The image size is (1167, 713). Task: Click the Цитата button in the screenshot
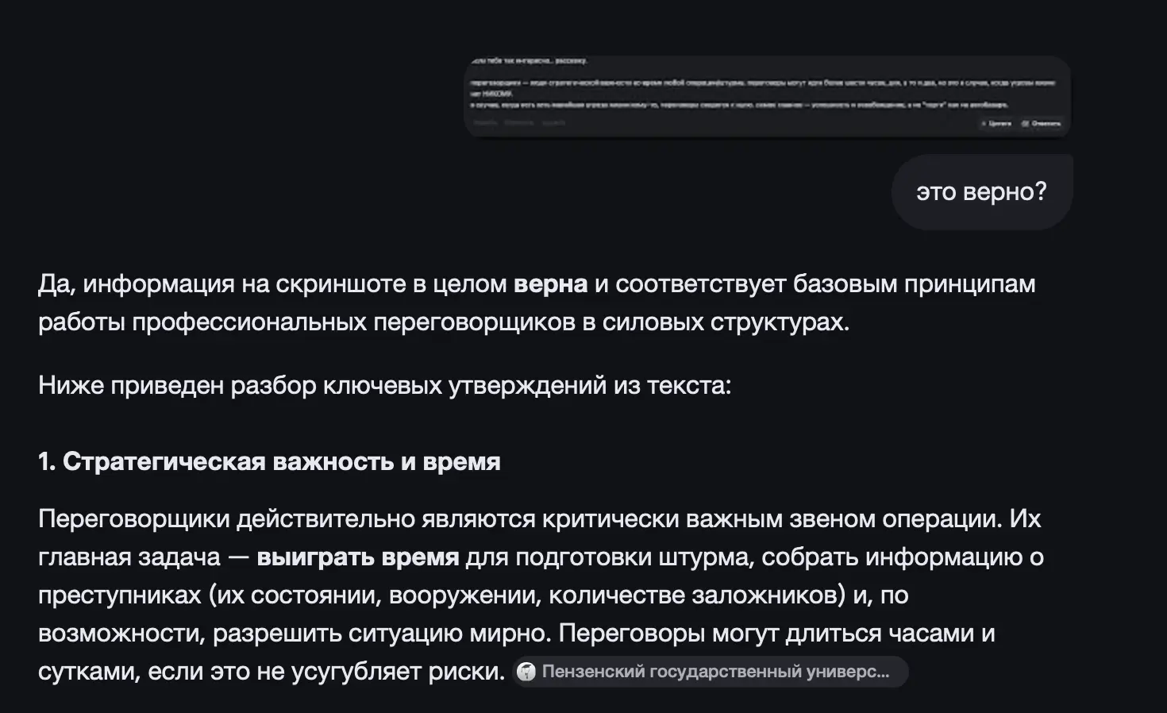(x=1000, y=124)
